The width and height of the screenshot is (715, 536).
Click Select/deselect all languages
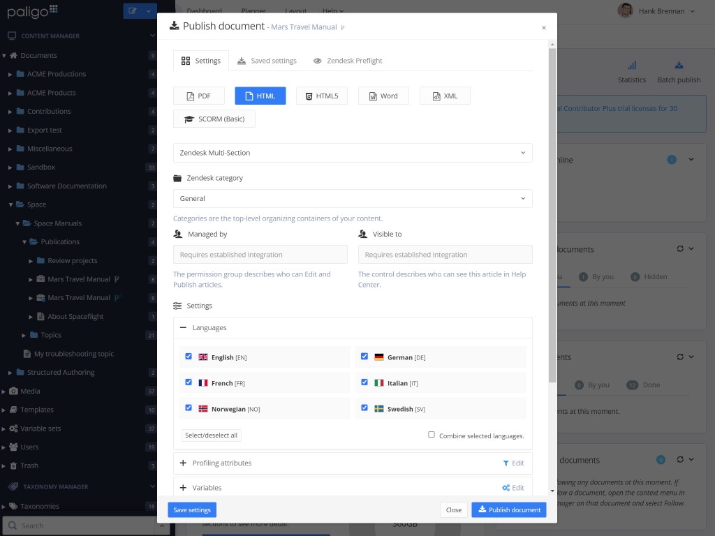pos(211,435)
